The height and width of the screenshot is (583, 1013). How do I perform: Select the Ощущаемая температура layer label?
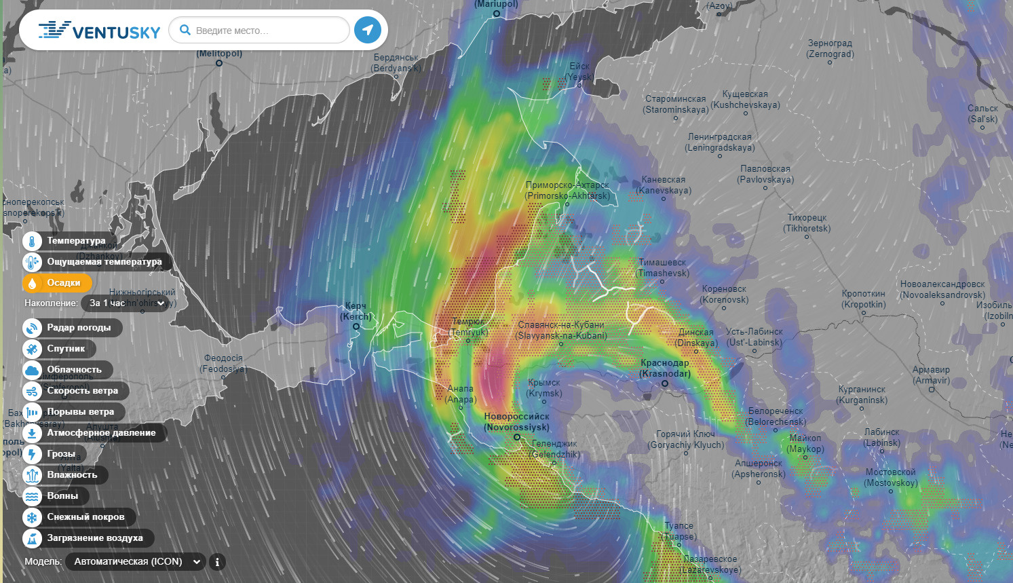(104, 262)
